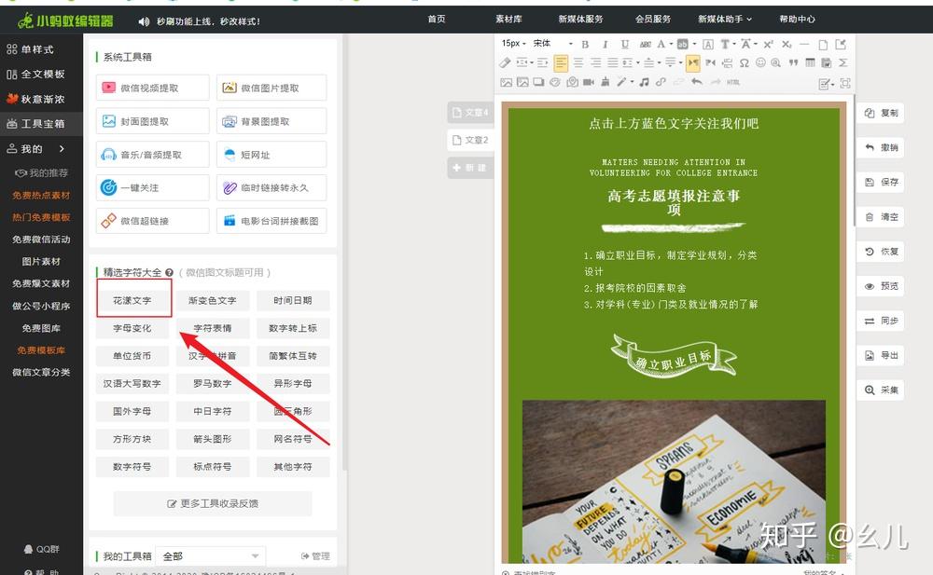Insert an emoji smiley face
The width and height of the screenshot is (933, 575).
[x=760, y=62]
